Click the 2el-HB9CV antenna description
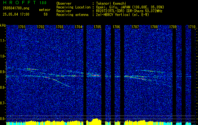 (x=123, y=15)
